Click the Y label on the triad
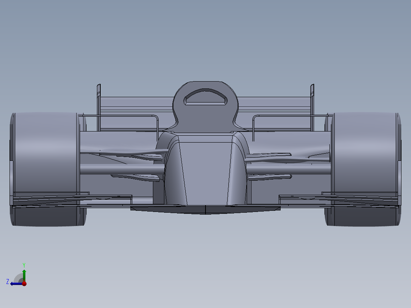411x308 pixels. click(24, 265)
